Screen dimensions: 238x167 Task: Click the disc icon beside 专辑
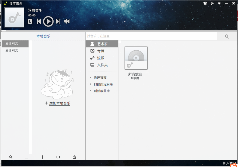pyautogui.click(x=92, y=51)
